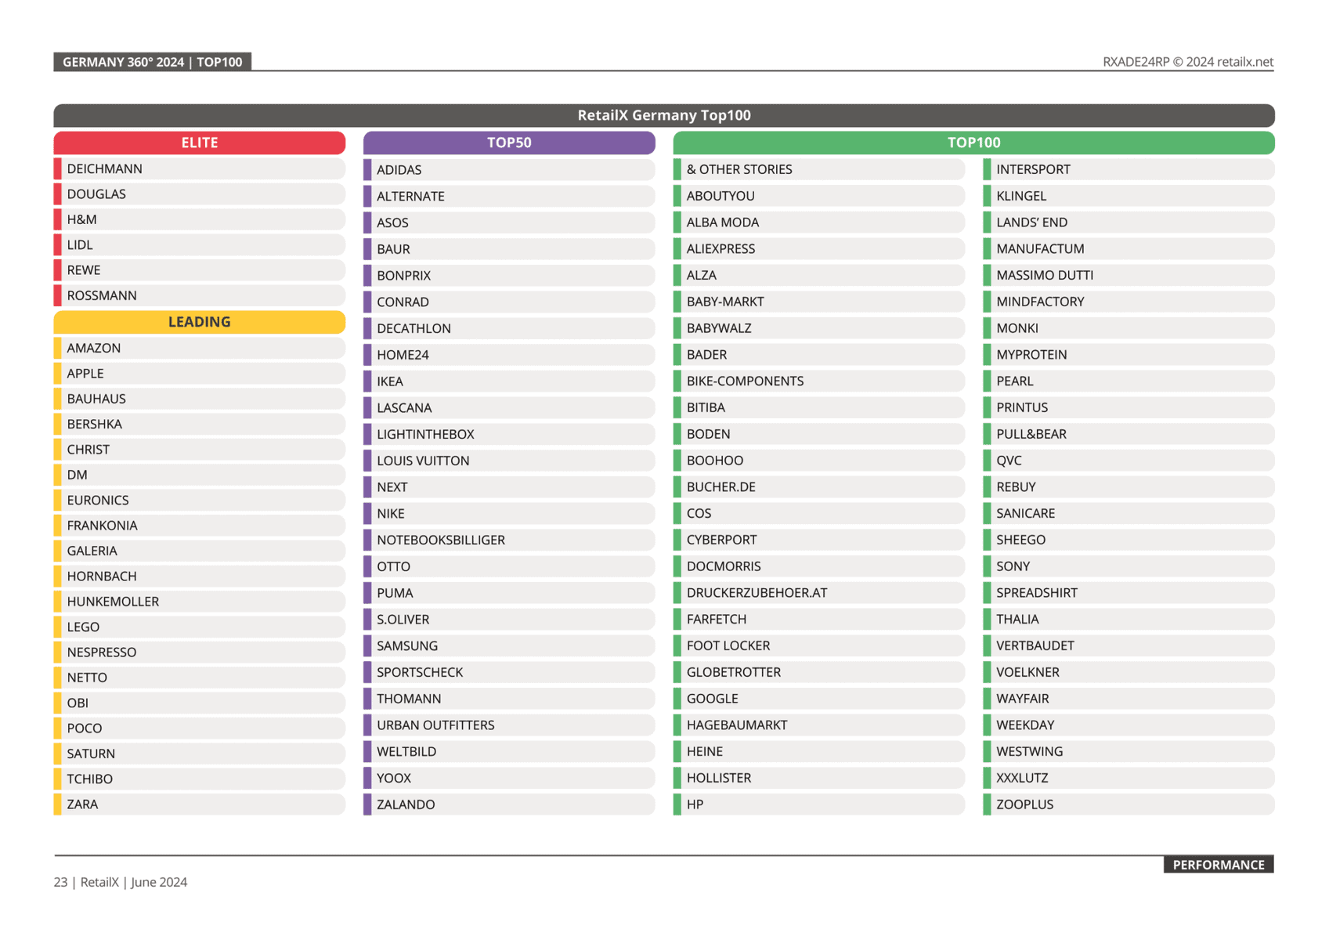
Task: Select LIDL in the Elite list
Action: pyautogui.click(x=200, y=244)
